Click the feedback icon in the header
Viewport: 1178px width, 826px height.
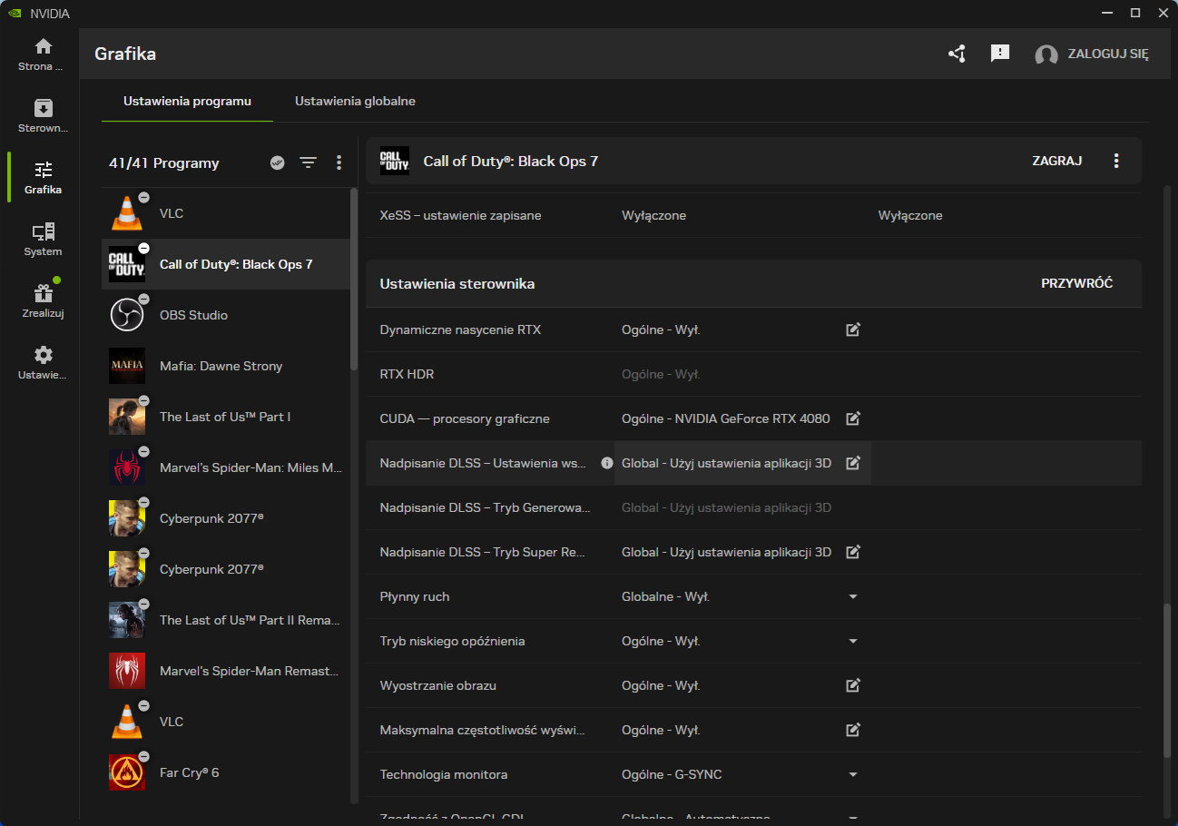1000,54
